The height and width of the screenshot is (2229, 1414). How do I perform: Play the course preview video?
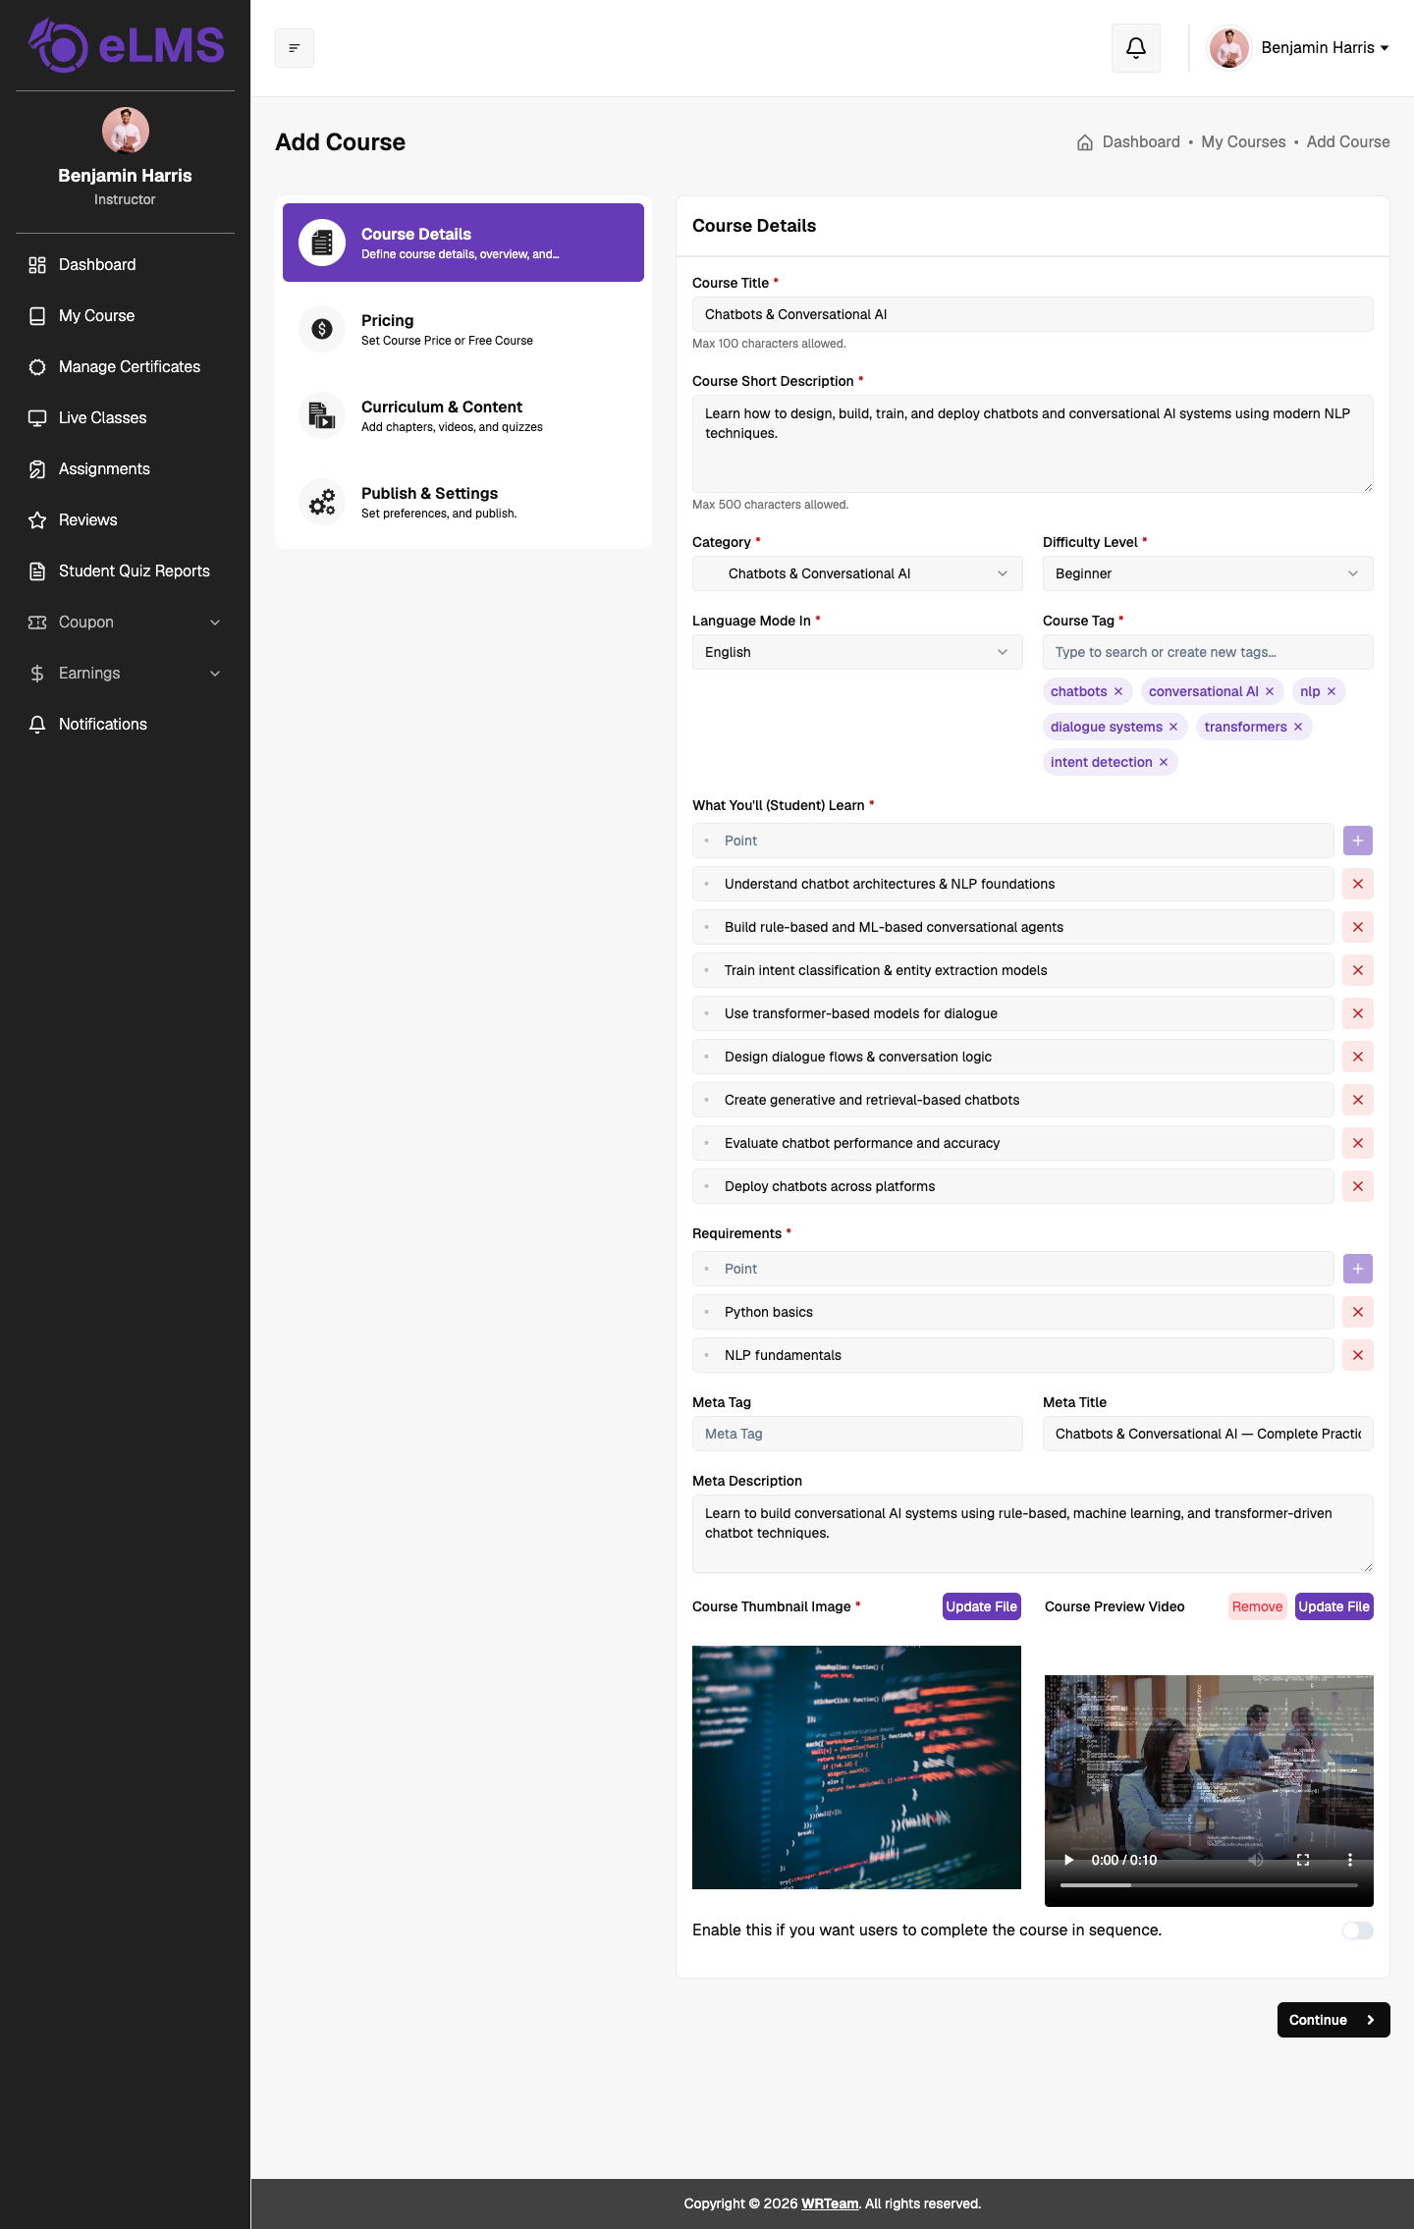coord(1069,1860)
